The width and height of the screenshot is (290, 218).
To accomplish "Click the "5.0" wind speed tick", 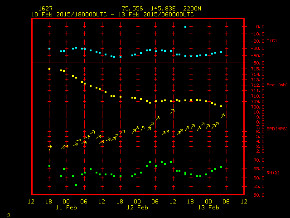I will (260, 137).
